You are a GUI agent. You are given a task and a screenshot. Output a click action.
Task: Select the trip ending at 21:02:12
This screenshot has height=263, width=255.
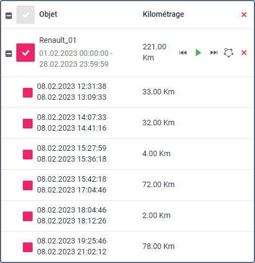pos(128,247)
